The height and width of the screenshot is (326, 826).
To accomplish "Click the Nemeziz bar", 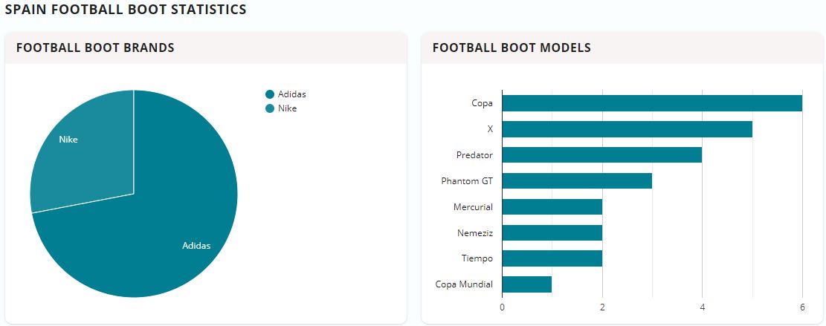I will pos(552,232).
